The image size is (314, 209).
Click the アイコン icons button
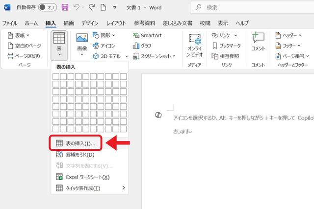tap(104, 46)
